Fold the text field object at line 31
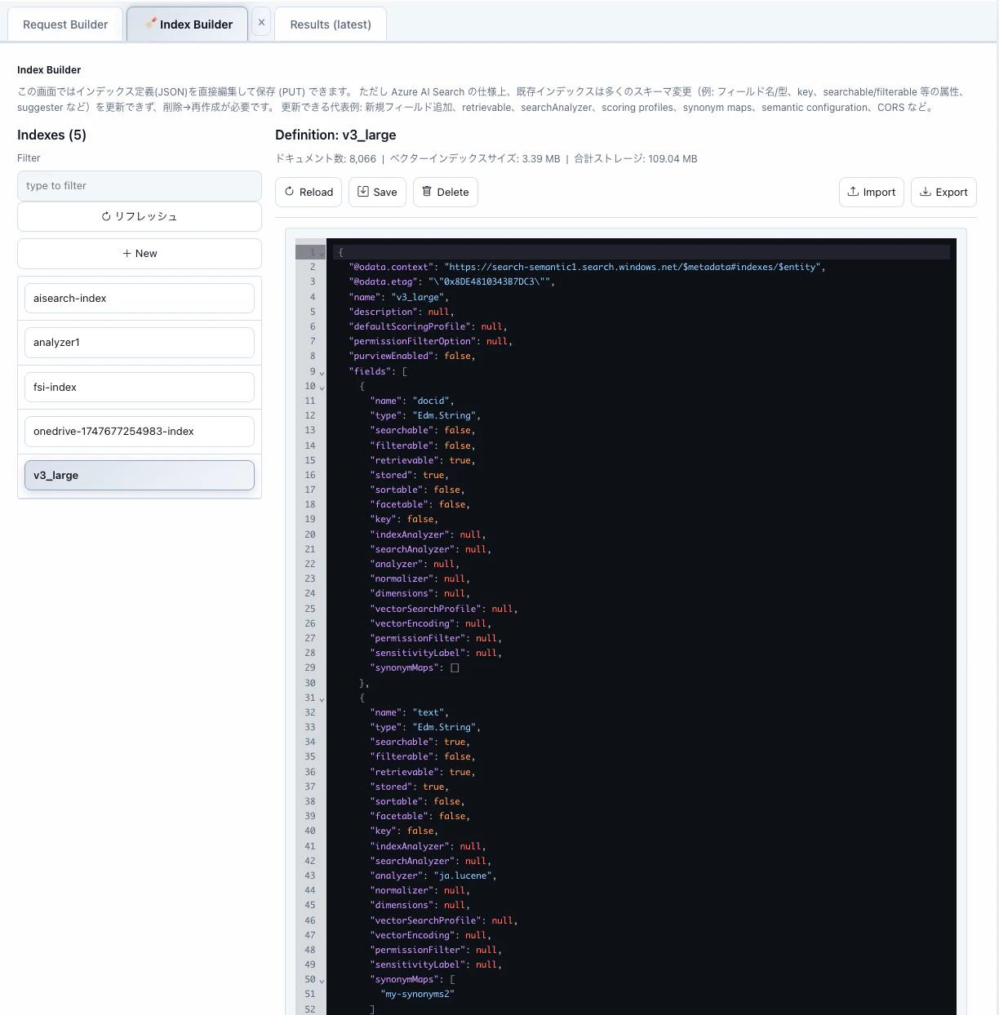The width and height of the screenshot is (999, 1015). tap(322, 698)
